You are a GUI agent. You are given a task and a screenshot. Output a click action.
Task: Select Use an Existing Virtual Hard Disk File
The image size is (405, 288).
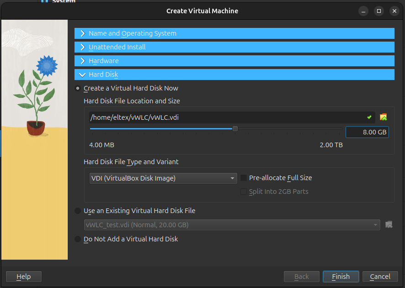[78, 211]
